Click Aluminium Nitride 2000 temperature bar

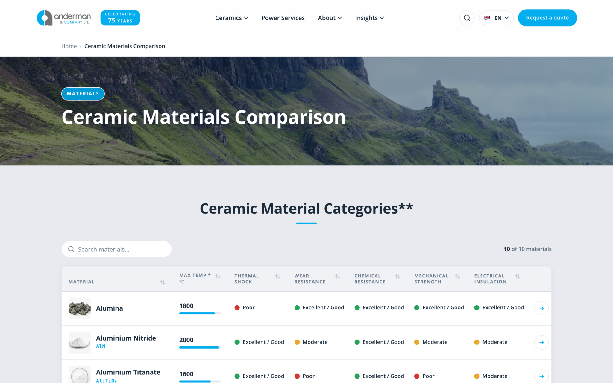pyautogui.click(x=200, y=347)
